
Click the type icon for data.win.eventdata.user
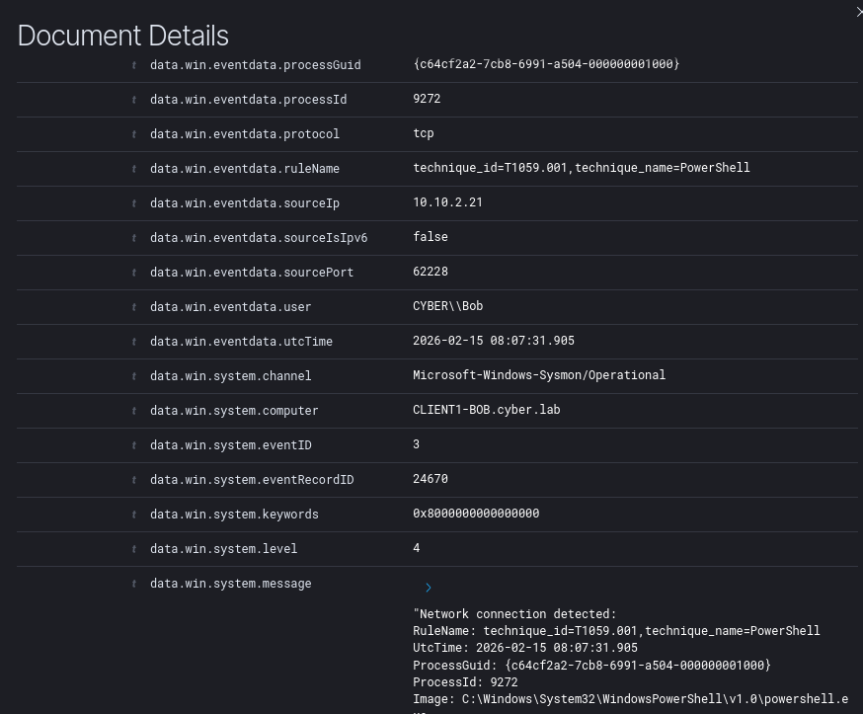[x=134, y=307]
